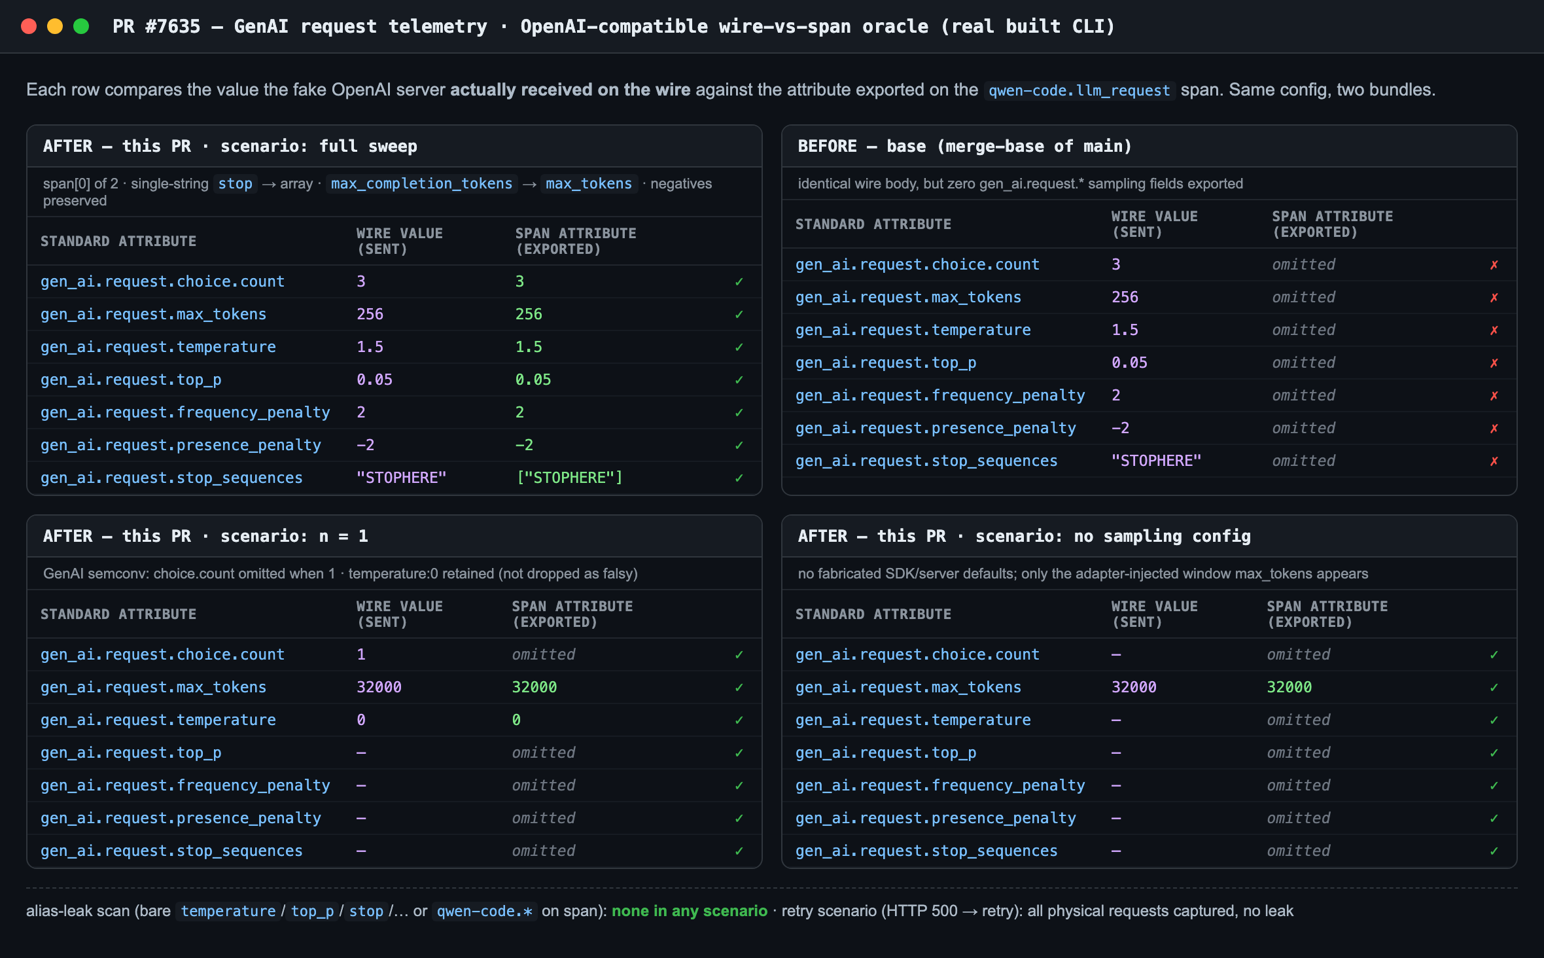Click the check mark for choice.count in full sweep panel

739,282
